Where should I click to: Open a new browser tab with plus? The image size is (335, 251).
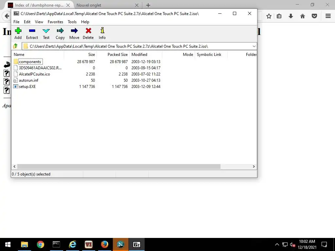point(148,5)
